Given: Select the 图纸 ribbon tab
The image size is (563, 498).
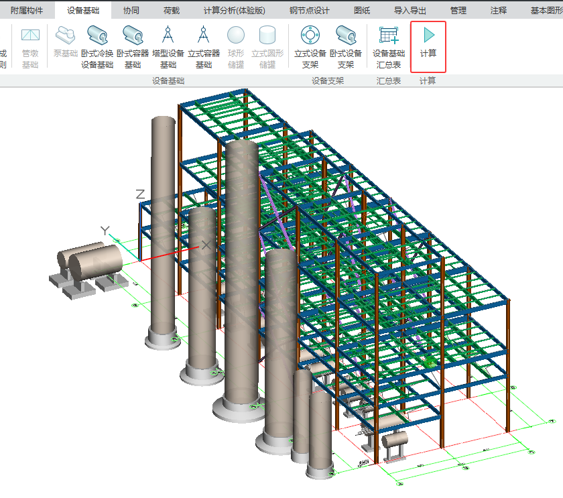Looking at the screenshot, I should coord(362,11).
